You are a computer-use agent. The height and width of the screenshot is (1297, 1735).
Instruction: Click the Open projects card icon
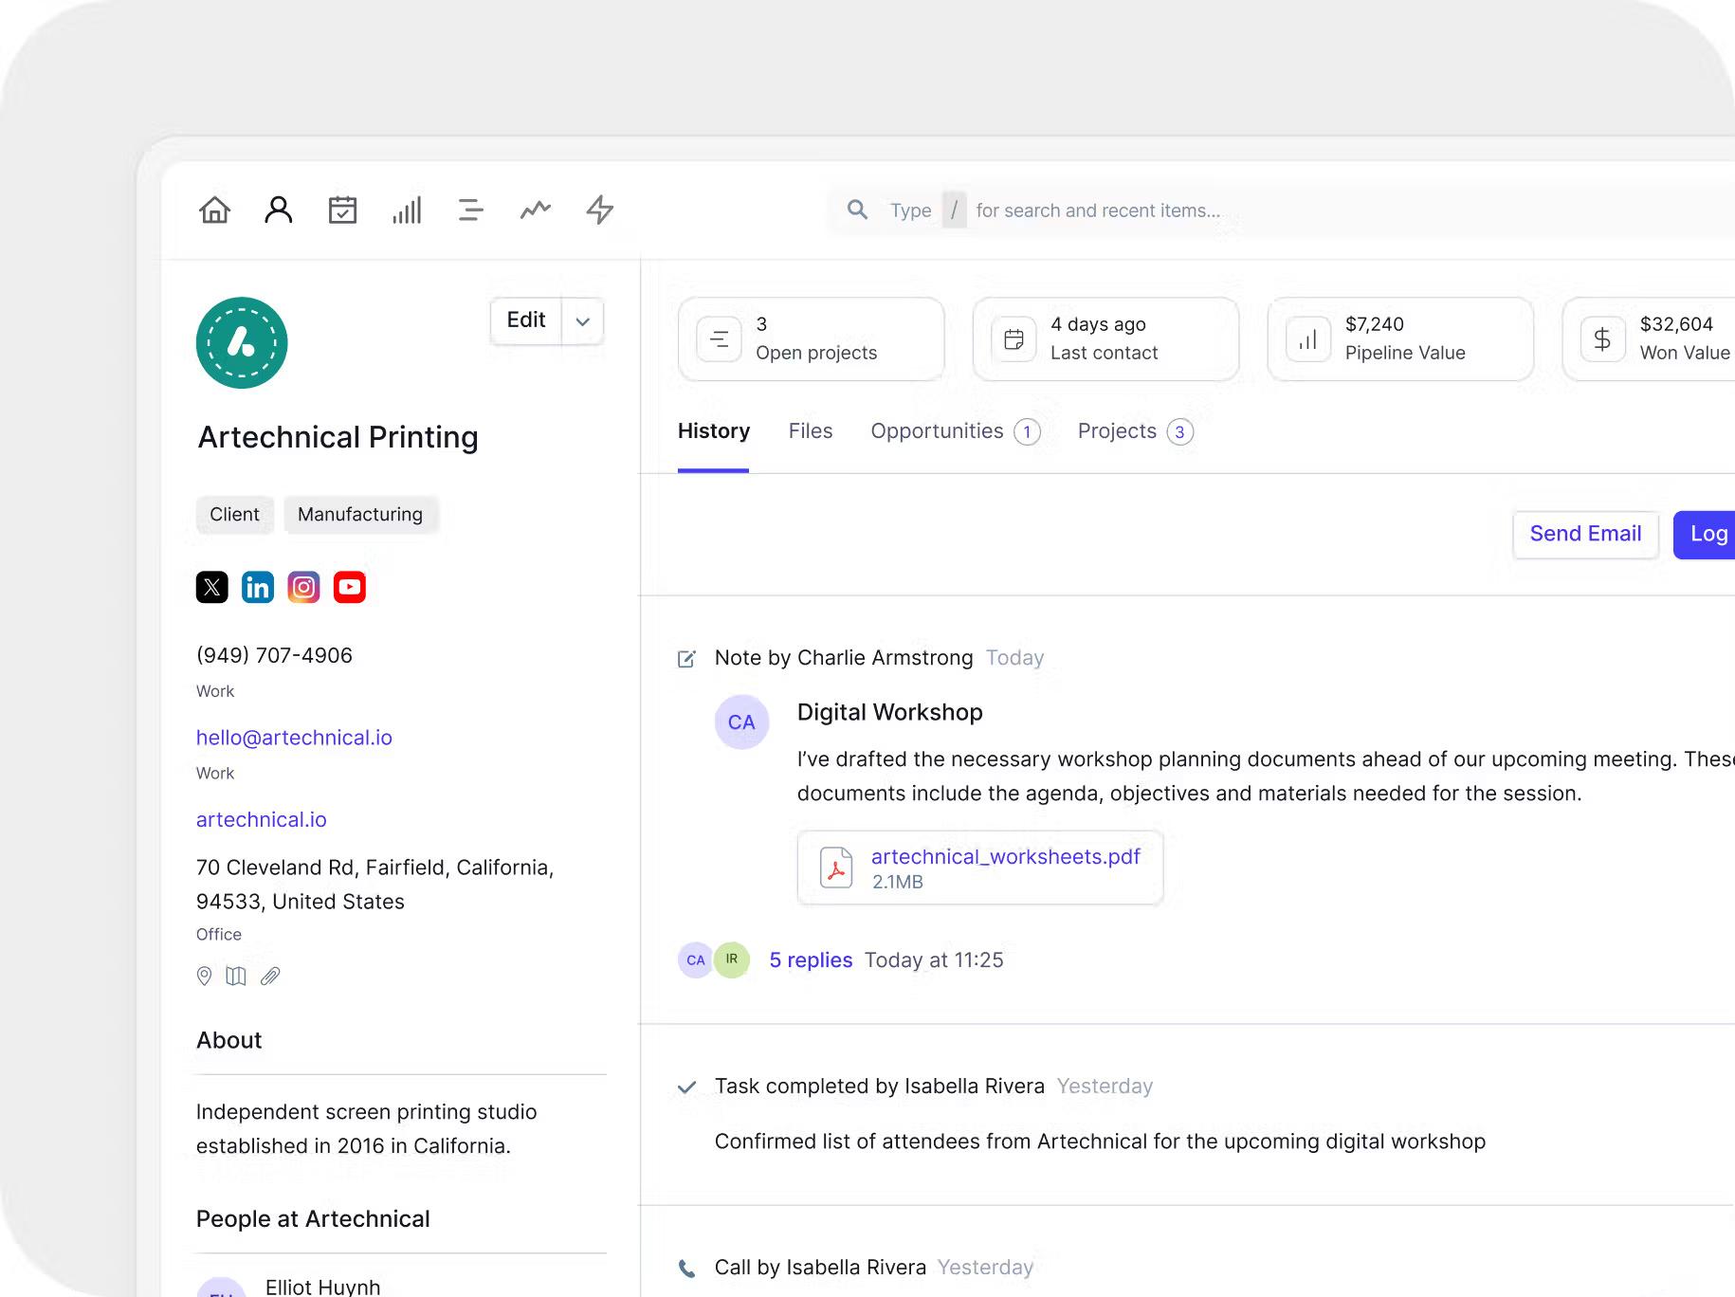[x=720, y=339]
